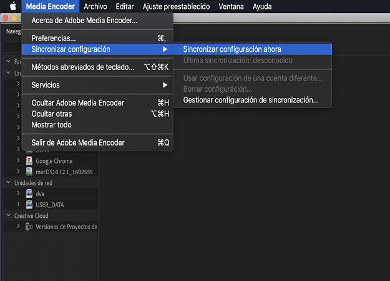The height and width of the screenshot is (281, 390).
Task: Open Gestionar configuración de sincronización
Action: (251, 100)
